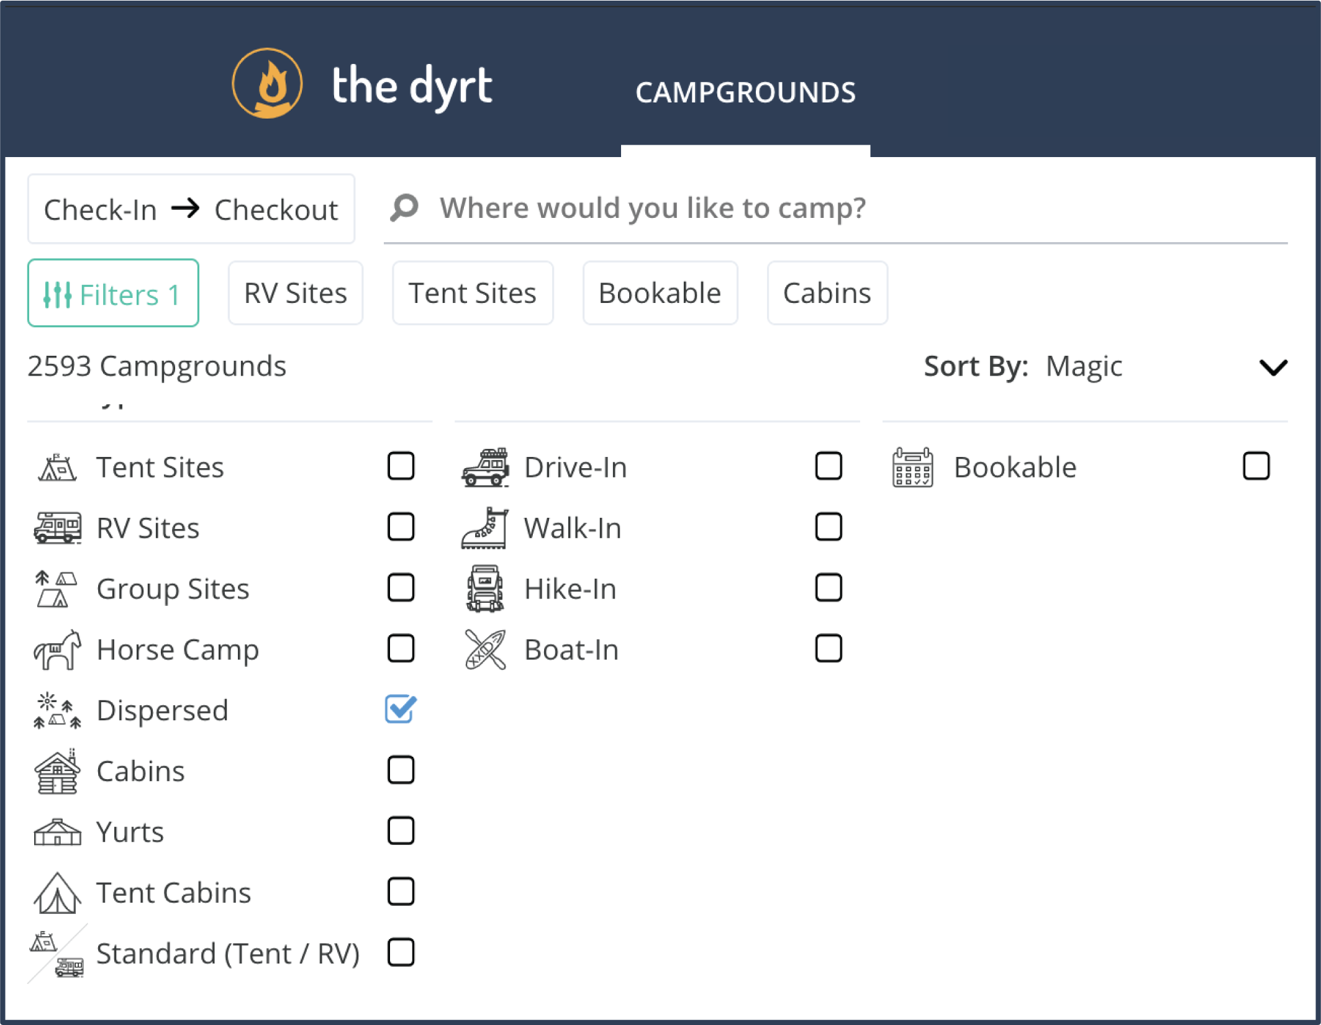Enable the Yurts checkbox
Viewport: 1321px width, 1025px height.
click(x=401, y=831)
